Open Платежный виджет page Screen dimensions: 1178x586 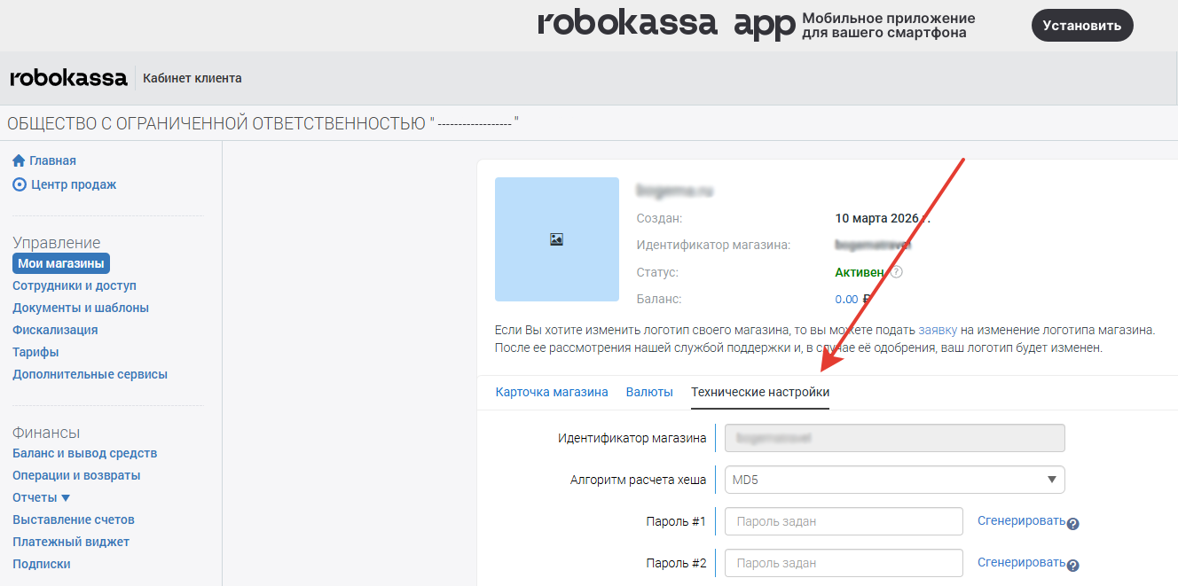point(71,542)
